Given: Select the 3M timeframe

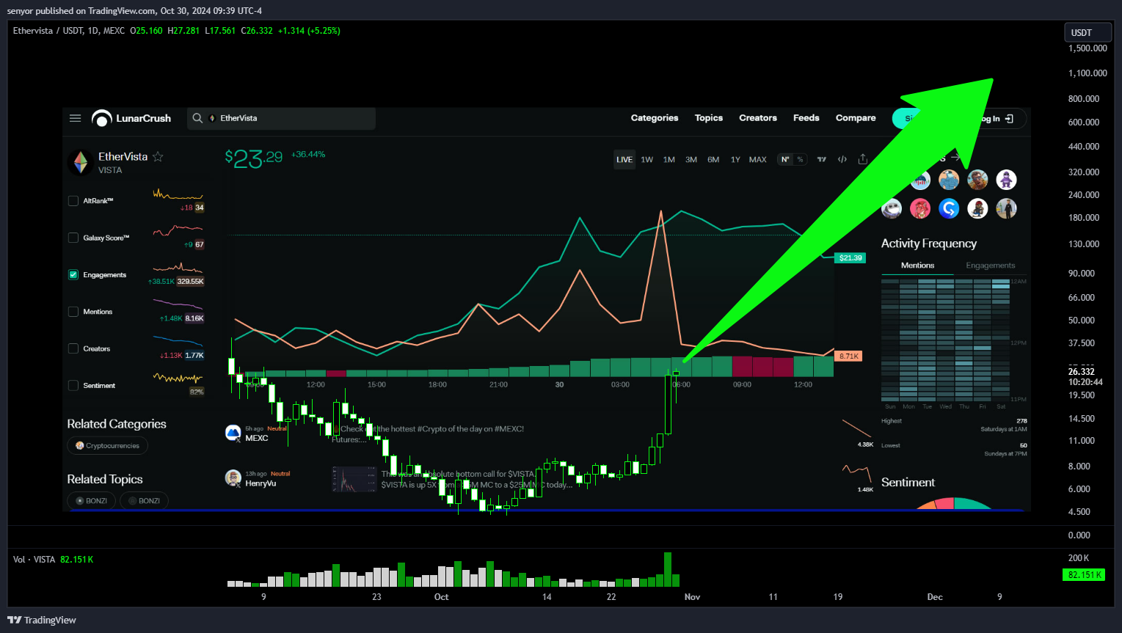Looking at the screenshot, I should 691,160.
